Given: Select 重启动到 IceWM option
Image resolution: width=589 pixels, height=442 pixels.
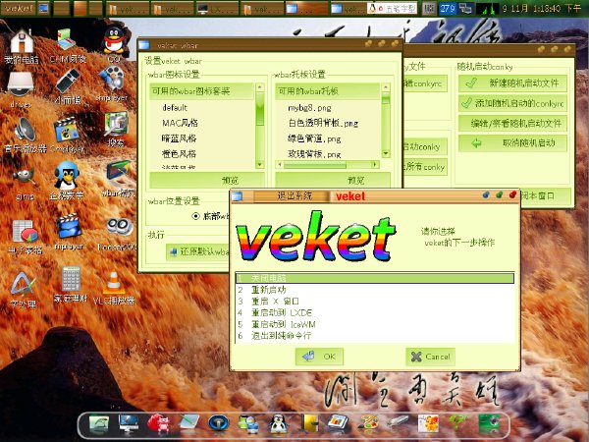Looking at the screenshot, I should pyautogui.click(x=375, y=324).
